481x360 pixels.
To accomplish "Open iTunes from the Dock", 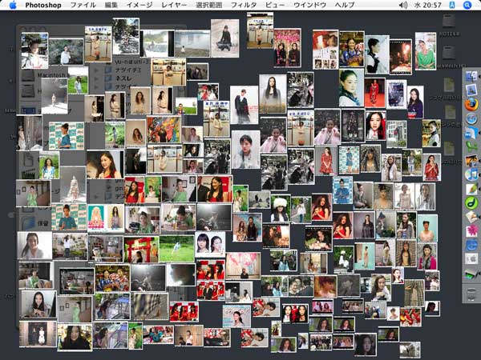I will pos(471,174).
